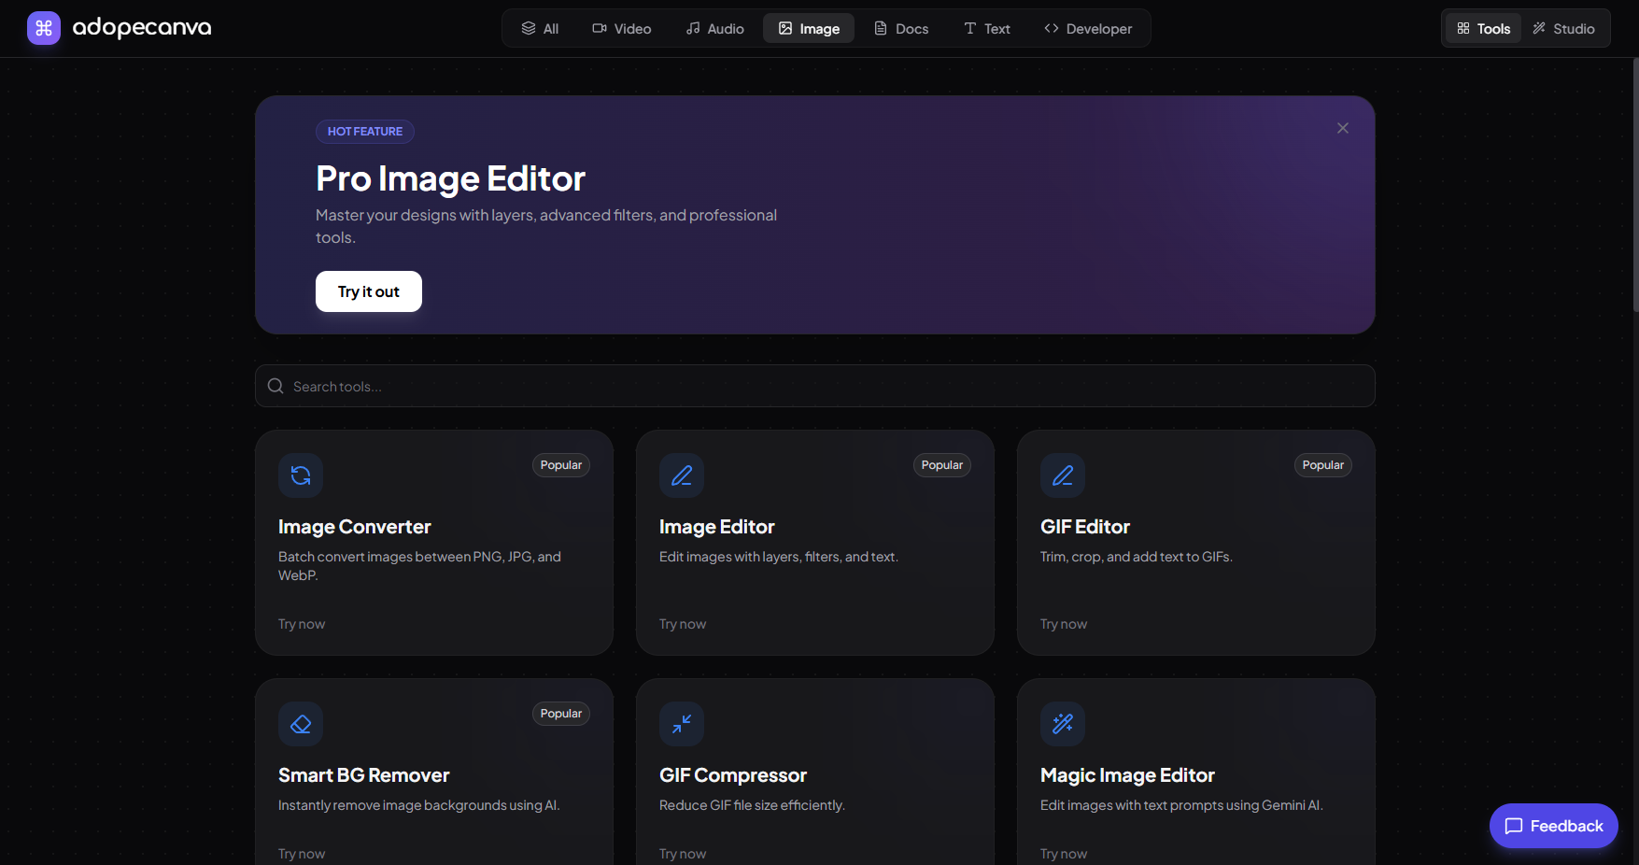
Task: Switch to the Video tab
Action: point(621,28)
